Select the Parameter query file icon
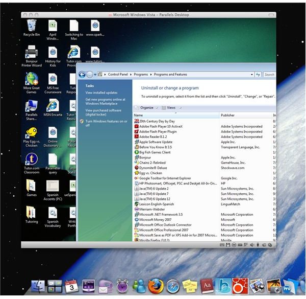Image resolution: width=306 pixels, height=299 pixels. pyautogui.click(x=53, y=164)
